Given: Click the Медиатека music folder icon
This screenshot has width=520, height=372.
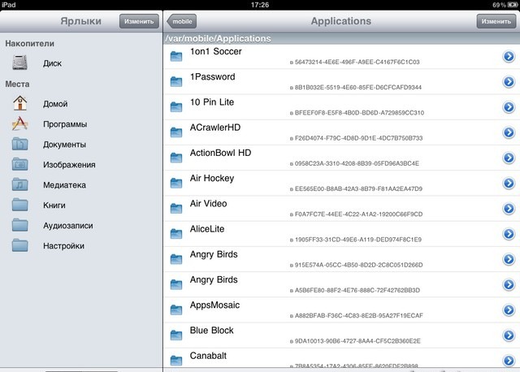Looking at the screenshot, I should tap(19, 184).
